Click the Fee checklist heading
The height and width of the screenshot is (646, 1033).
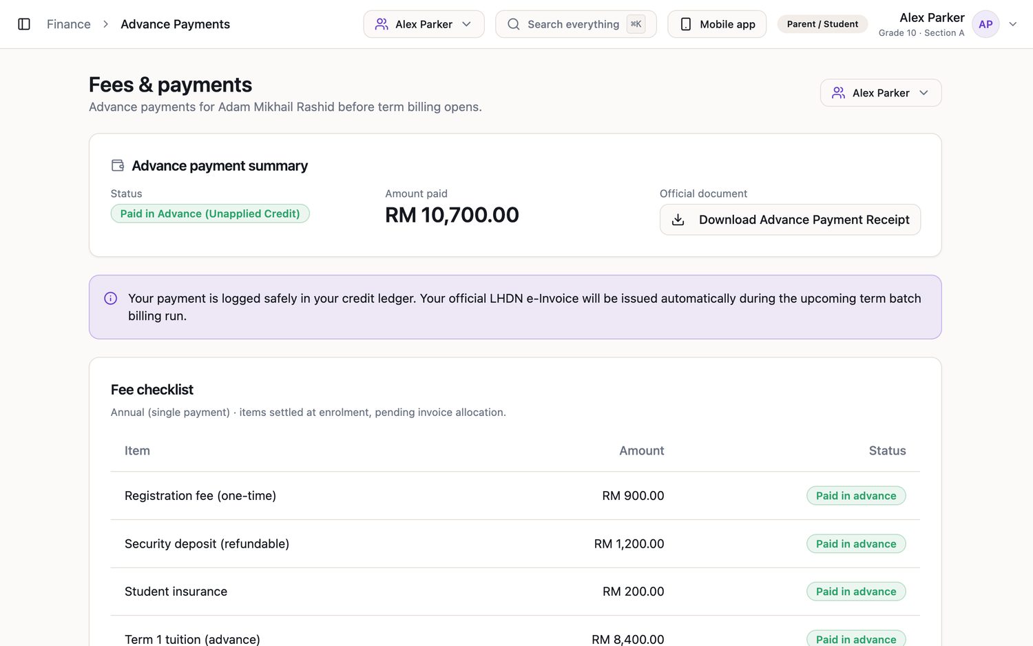point(152,390)
